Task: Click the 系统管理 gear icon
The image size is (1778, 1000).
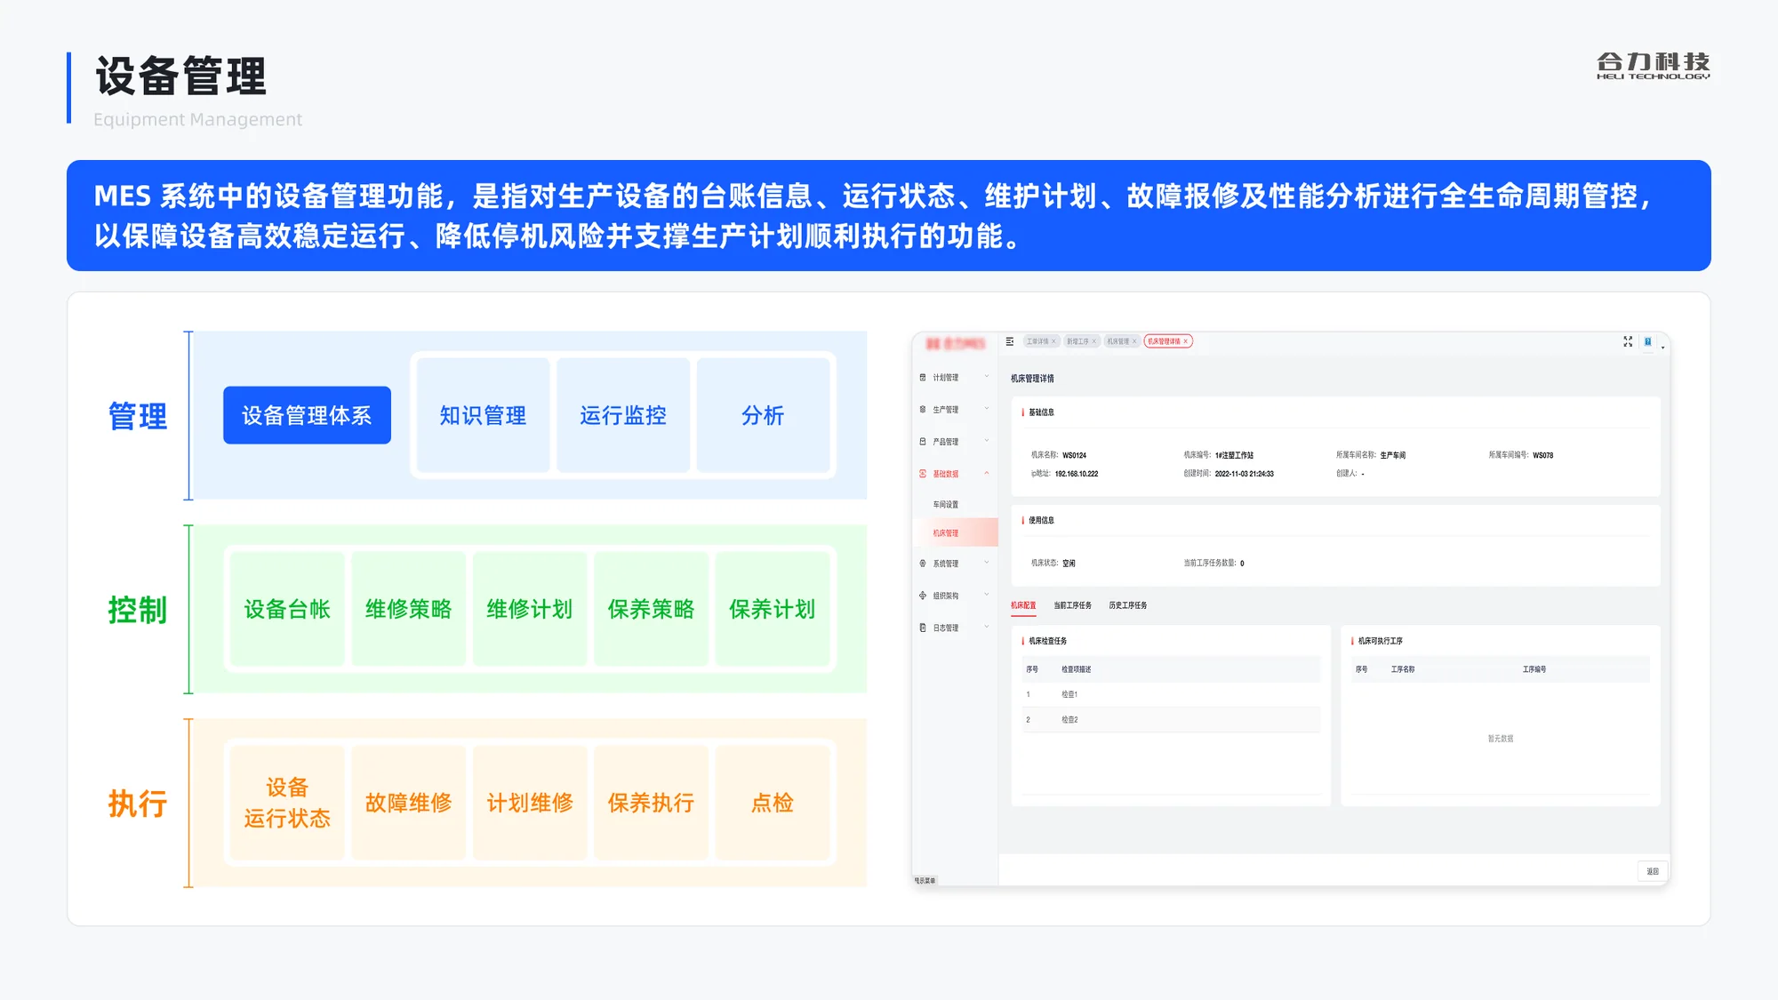Action: (x=922, y=564)
